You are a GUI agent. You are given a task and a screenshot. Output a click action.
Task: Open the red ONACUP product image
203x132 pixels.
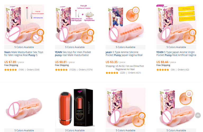75,107
